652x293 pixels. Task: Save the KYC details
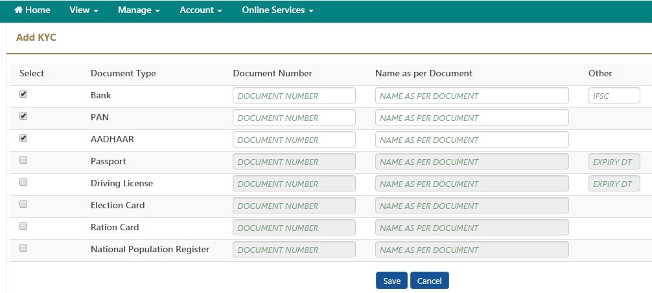point(391,281)
